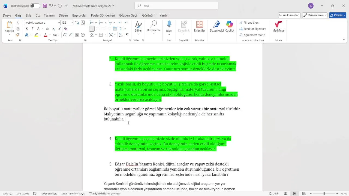Toggle character border A box
The width and height of the screenshot is (349, 196).
pyautogui.click(x=83, y=23)
